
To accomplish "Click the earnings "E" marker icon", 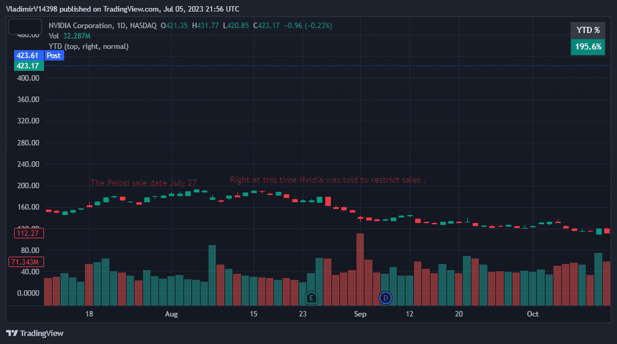I will click(311, 298).
